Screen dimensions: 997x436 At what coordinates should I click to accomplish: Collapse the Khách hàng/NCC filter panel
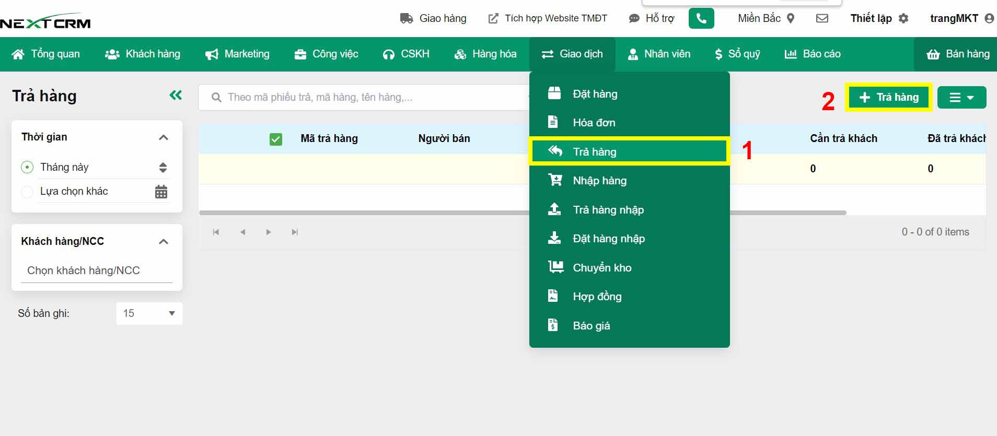[163, 241]
